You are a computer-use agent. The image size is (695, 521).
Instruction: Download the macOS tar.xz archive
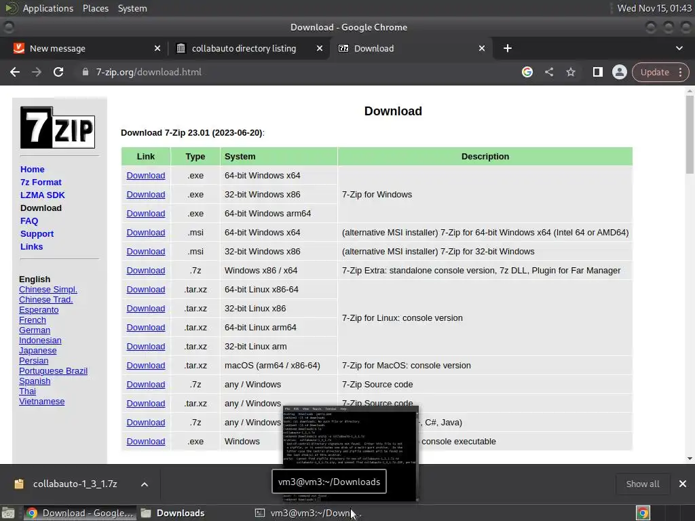coord(146,366)
